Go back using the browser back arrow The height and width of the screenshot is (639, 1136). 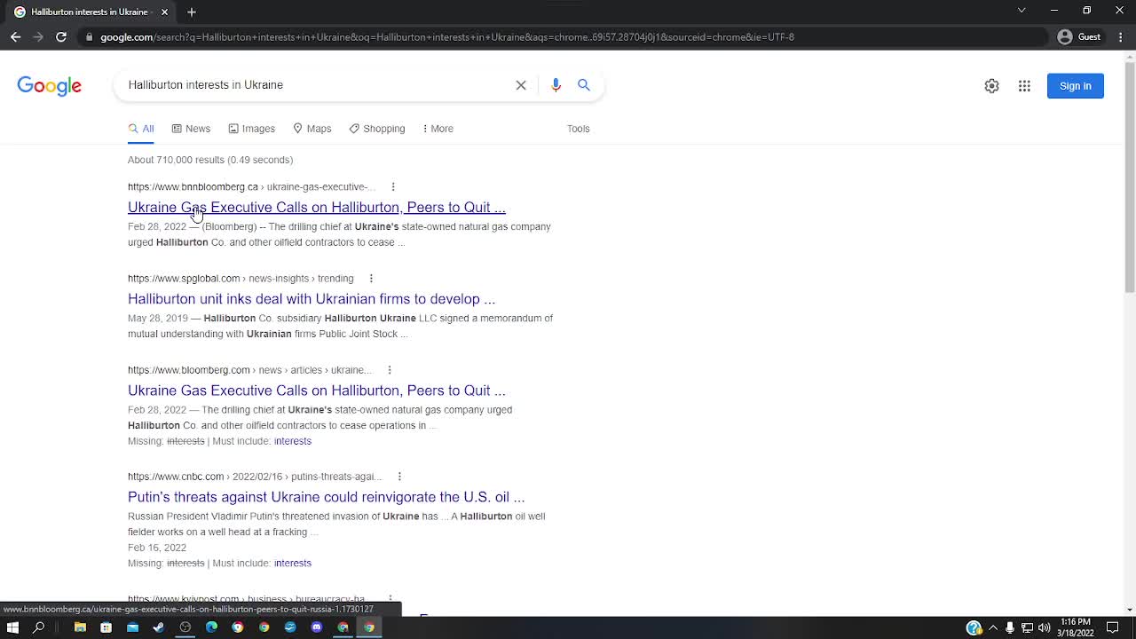point(15,36)
